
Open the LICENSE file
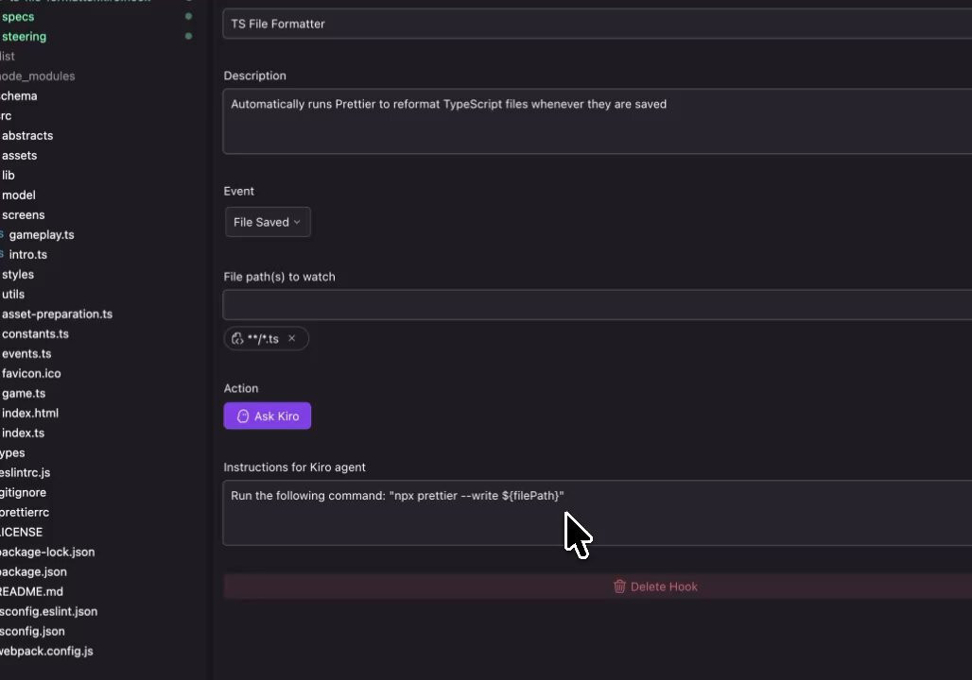coord(21,532)
